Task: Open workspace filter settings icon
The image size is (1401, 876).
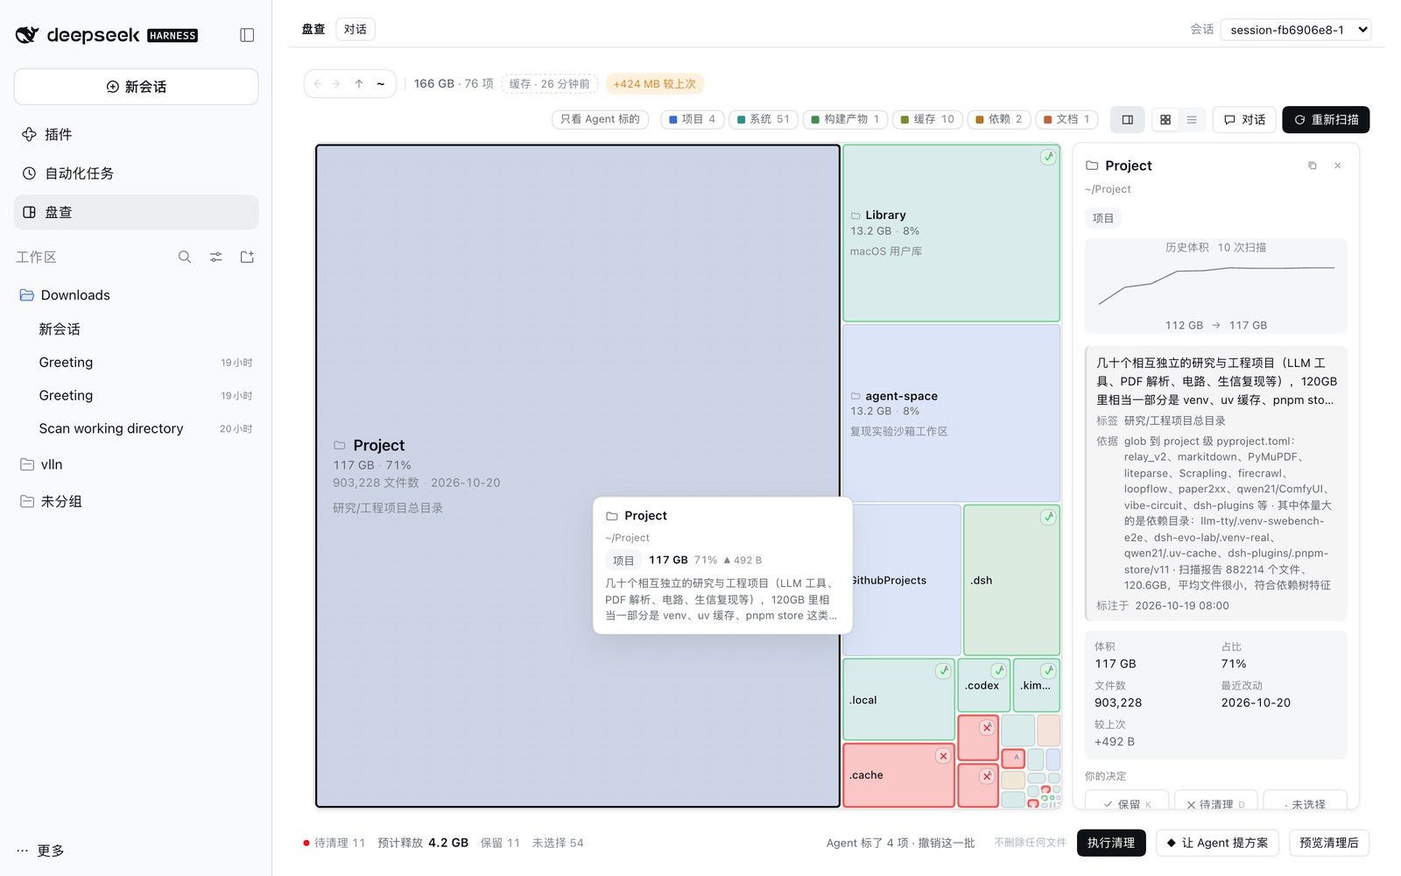Action: 215,257
